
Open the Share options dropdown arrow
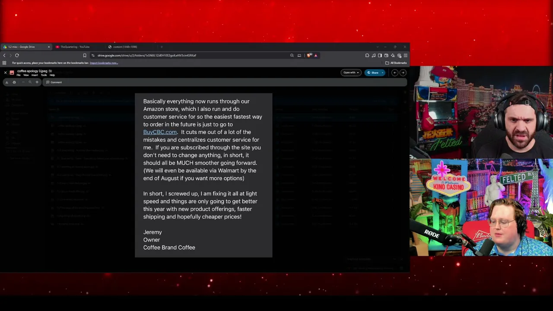[x=382, y=73]
